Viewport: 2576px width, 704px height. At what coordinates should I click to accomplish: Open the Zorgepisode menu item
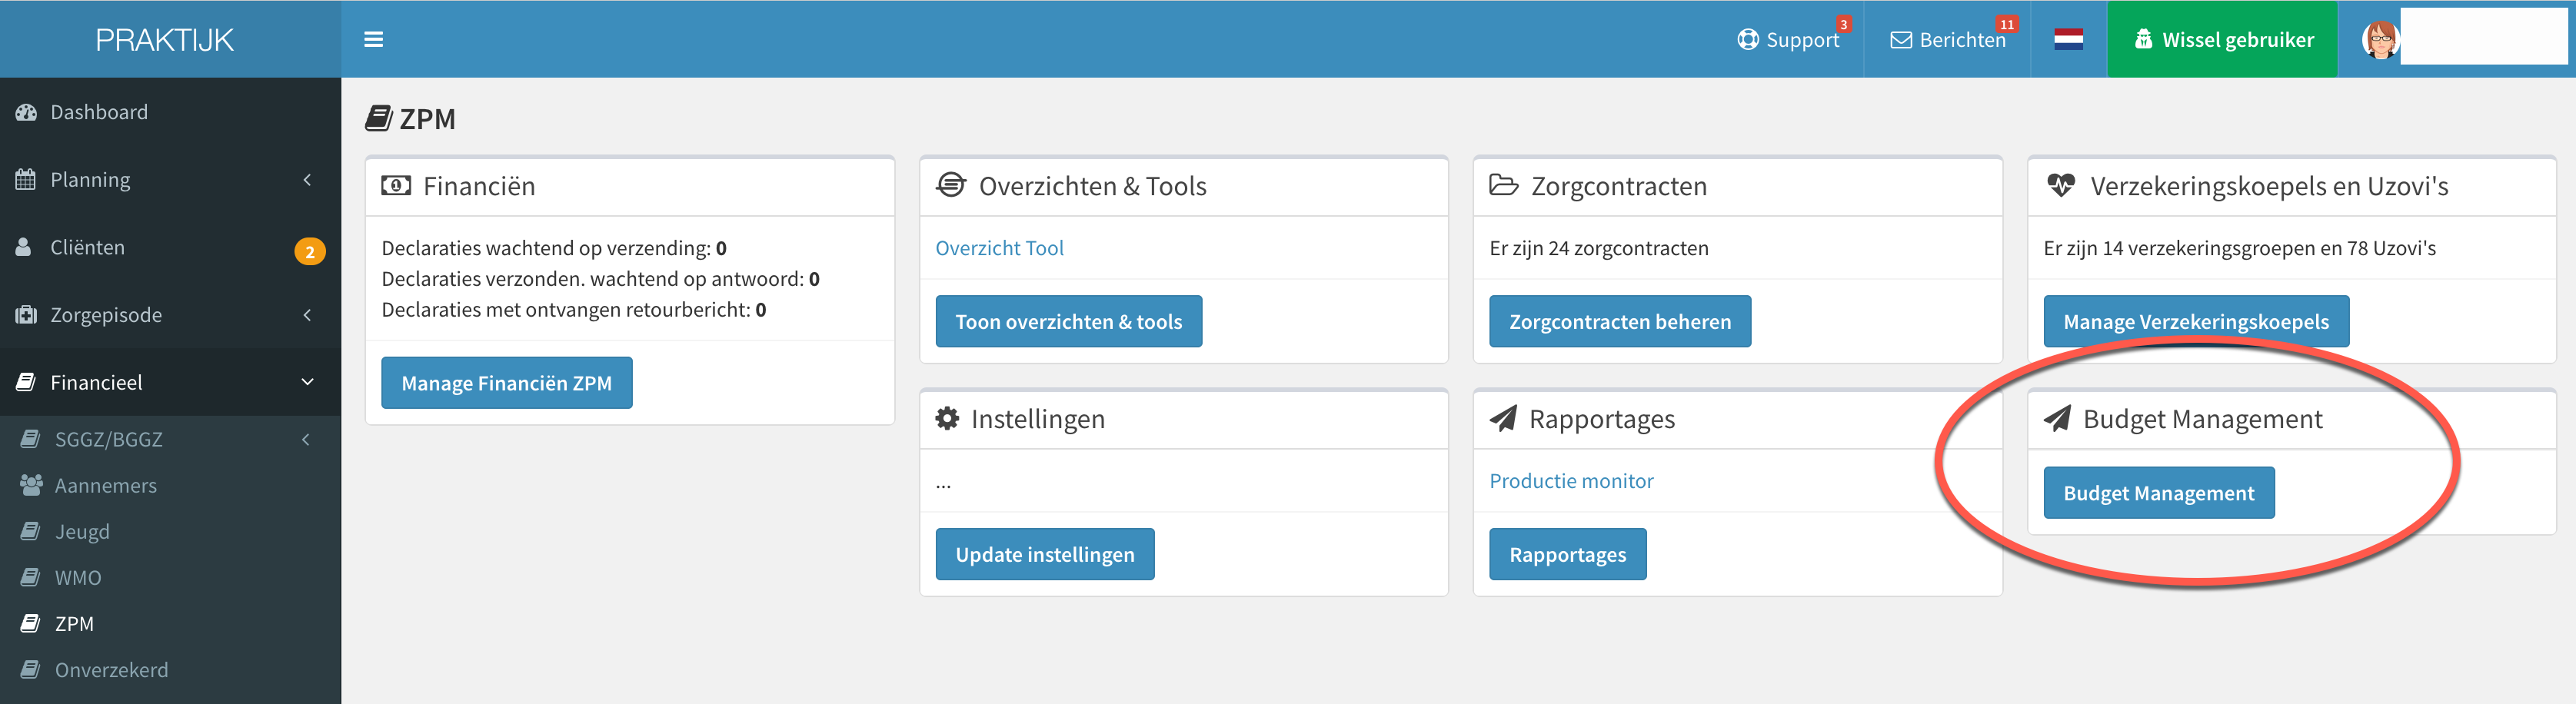pos(170,315)
